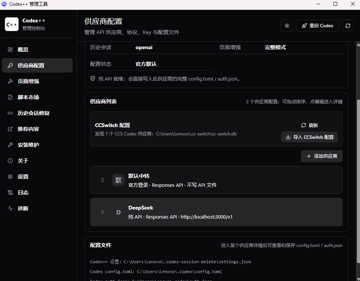Click the link icon beside 历史会话修复
Image resolution: width=360 pixels, height=281 pixels.
(10, 113)
